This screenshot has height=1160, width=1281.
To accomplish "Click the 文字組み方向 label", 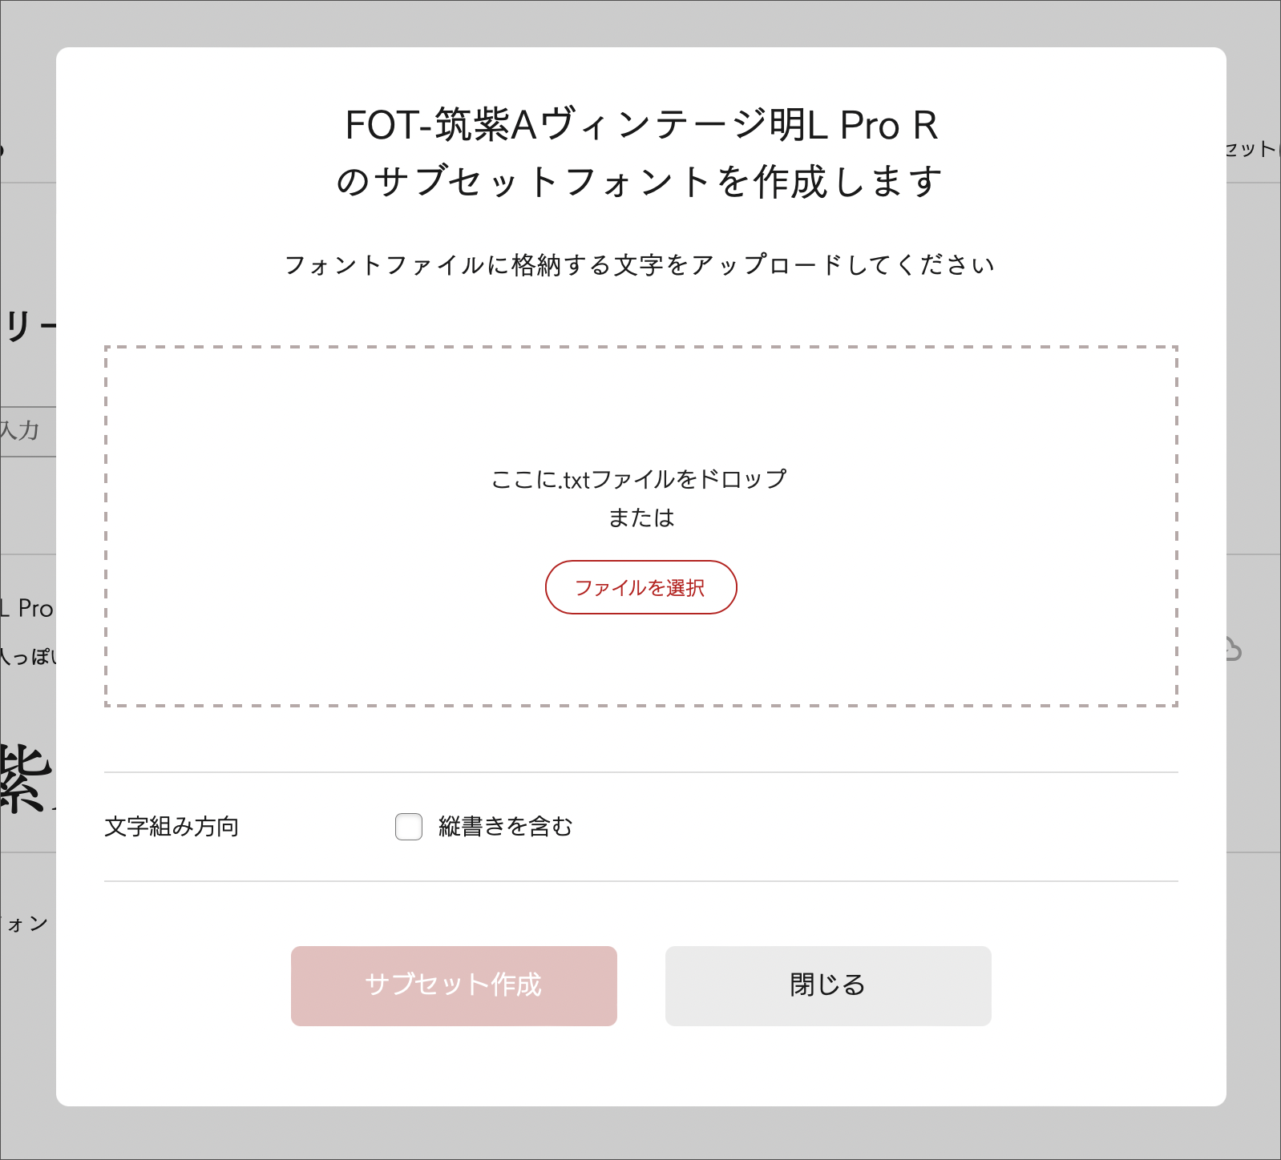I will [x=172, y=826].
